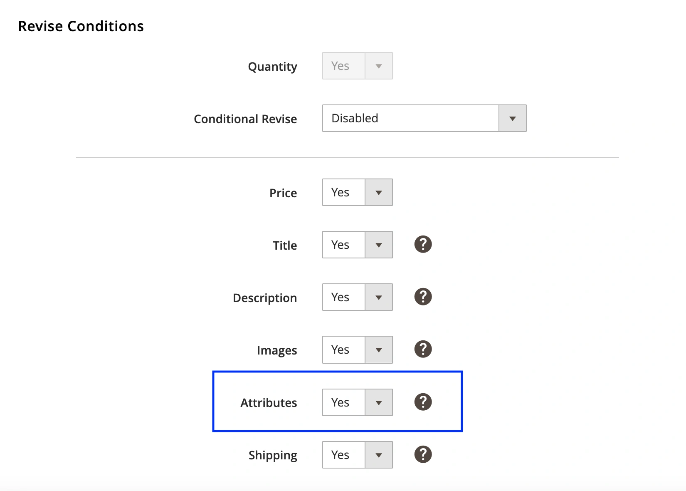
Task: Expand the Title revise dropdown
Action: 357,245
